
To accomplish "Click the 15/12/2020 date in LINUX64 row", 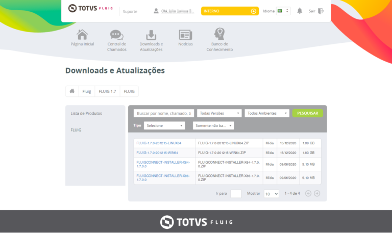I will pos(288,143).
